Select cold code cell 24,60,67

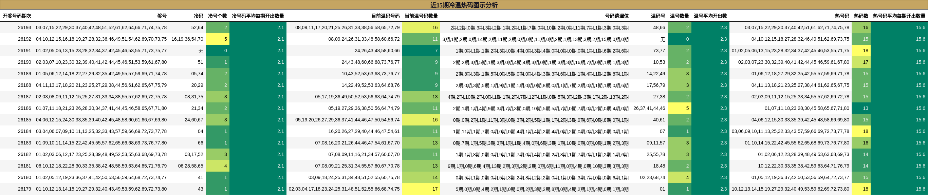click(x=194, y=120)
